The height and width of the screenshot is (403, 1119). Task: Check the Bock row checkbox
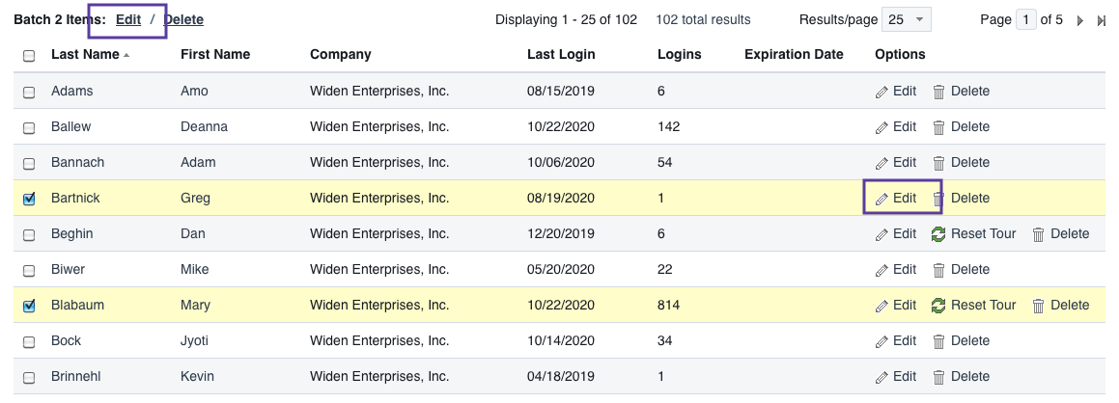pos(29,341)
